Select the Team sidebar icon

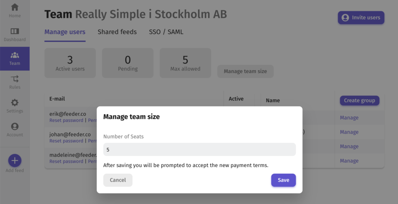(15, 55)
